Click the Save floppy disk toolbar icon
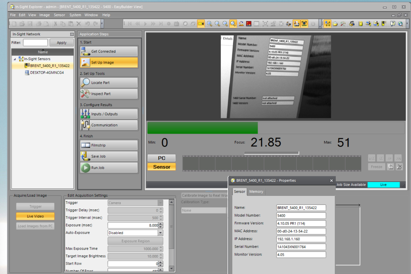 tap(30, 24)
